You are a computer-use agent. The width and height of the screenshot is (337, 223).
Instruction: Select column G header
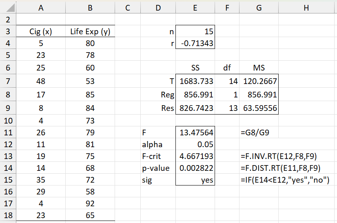pyautogui.click(x=259, y=7)
